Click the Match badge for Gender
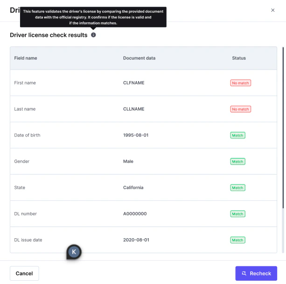Image resolution: width=286 pixels, height=284 pixels. click(237, 162)
